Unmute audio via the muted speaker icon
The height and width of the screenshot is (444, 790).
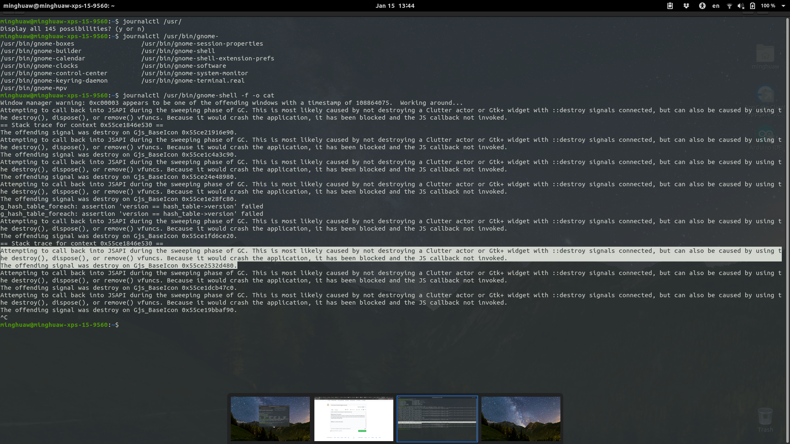click(741, 6)
